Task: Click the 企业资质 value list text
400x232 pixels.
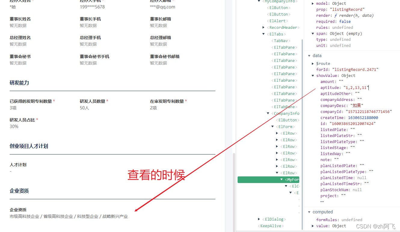Action: pos(69,216)
